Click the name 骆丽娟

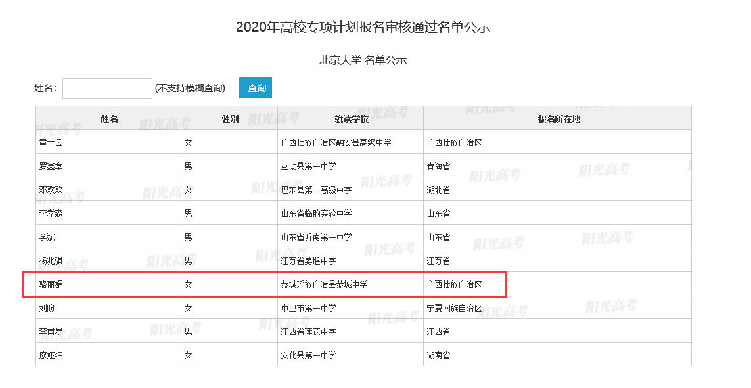click(51, 285)
